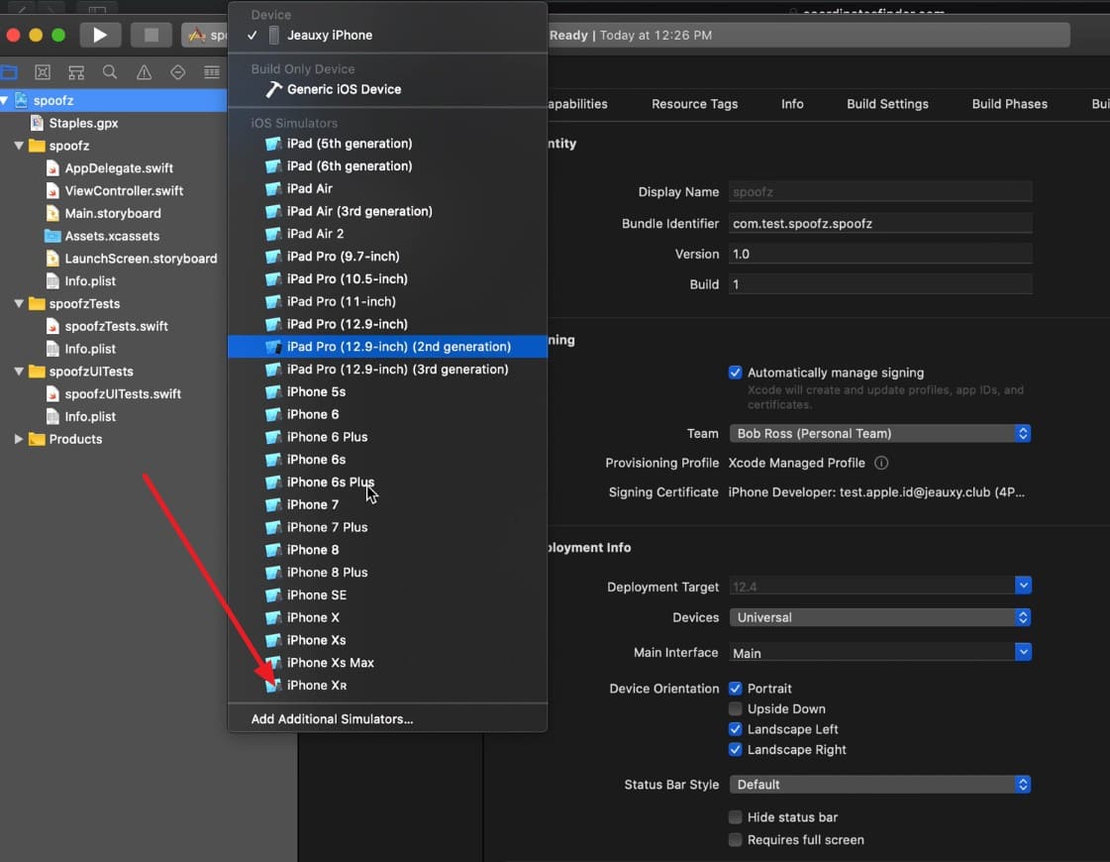Expand the Products folder triangle

point(19,439)
